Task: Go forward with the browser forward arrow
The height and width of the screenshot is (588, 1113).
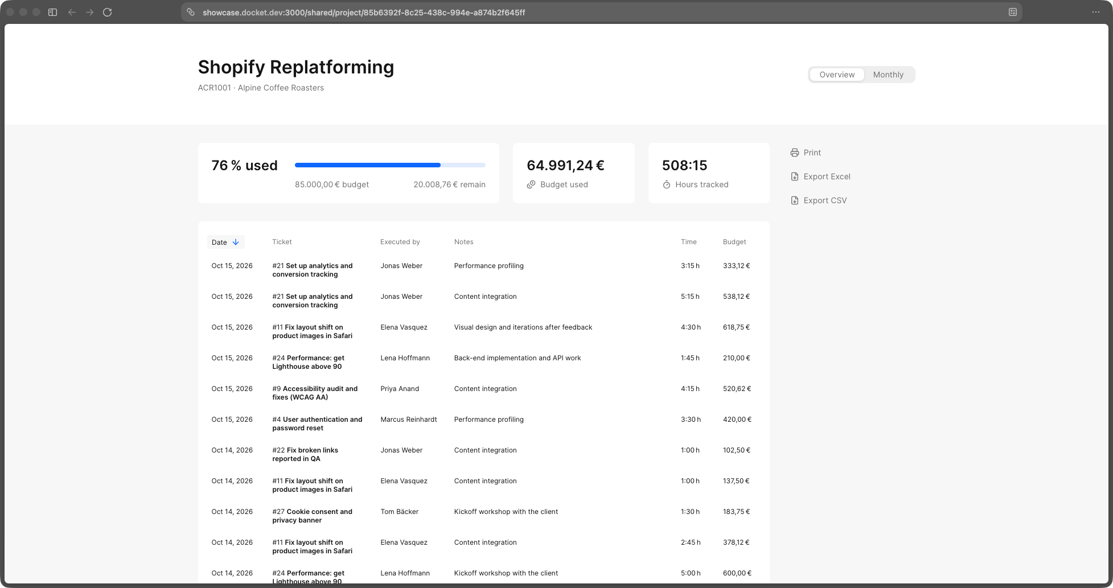Action: [89, 12]
